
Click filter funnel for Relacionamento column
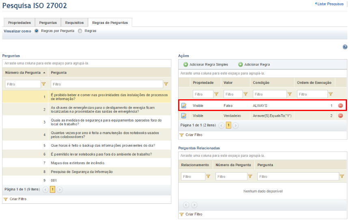[x=208, y=176]
